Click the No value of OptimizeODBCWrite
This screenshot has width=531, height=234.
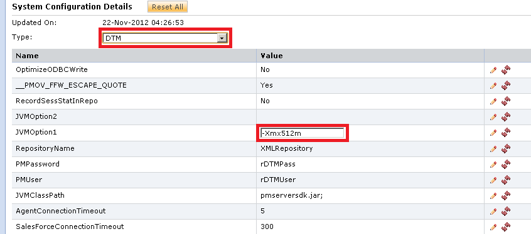[x=265, y=70]
